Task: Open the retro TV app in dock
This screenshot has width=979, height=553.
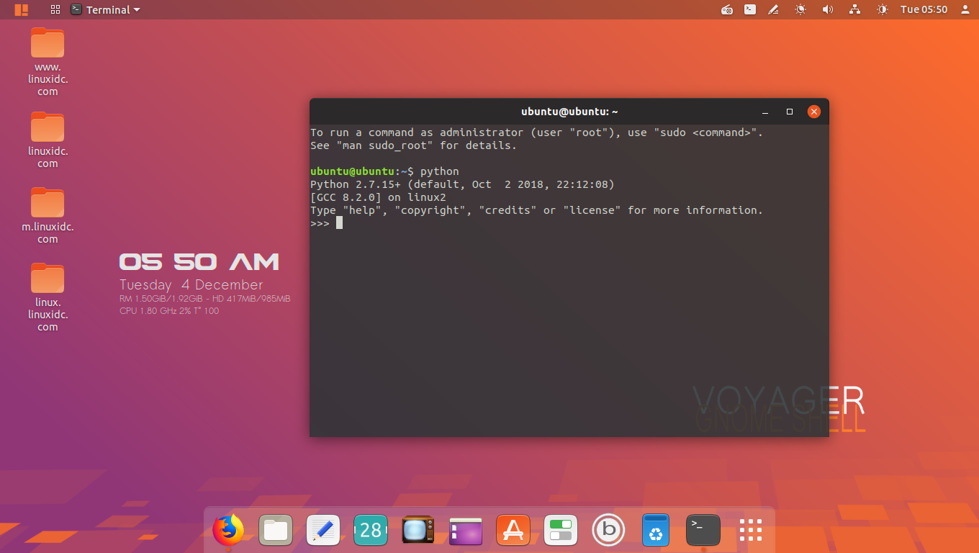Action: point(418,531)
